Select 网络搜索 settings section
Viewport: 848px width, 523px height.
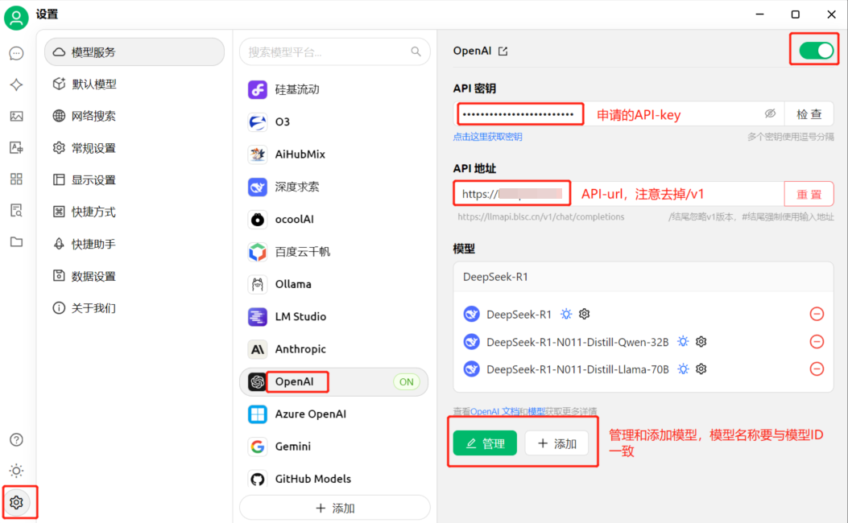[134, 116]
